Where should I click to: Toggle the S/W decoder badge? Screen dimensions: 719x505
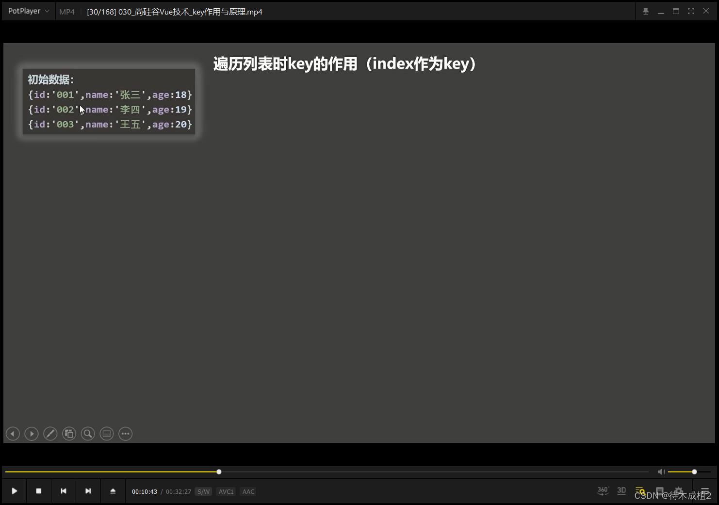point(204,491)
